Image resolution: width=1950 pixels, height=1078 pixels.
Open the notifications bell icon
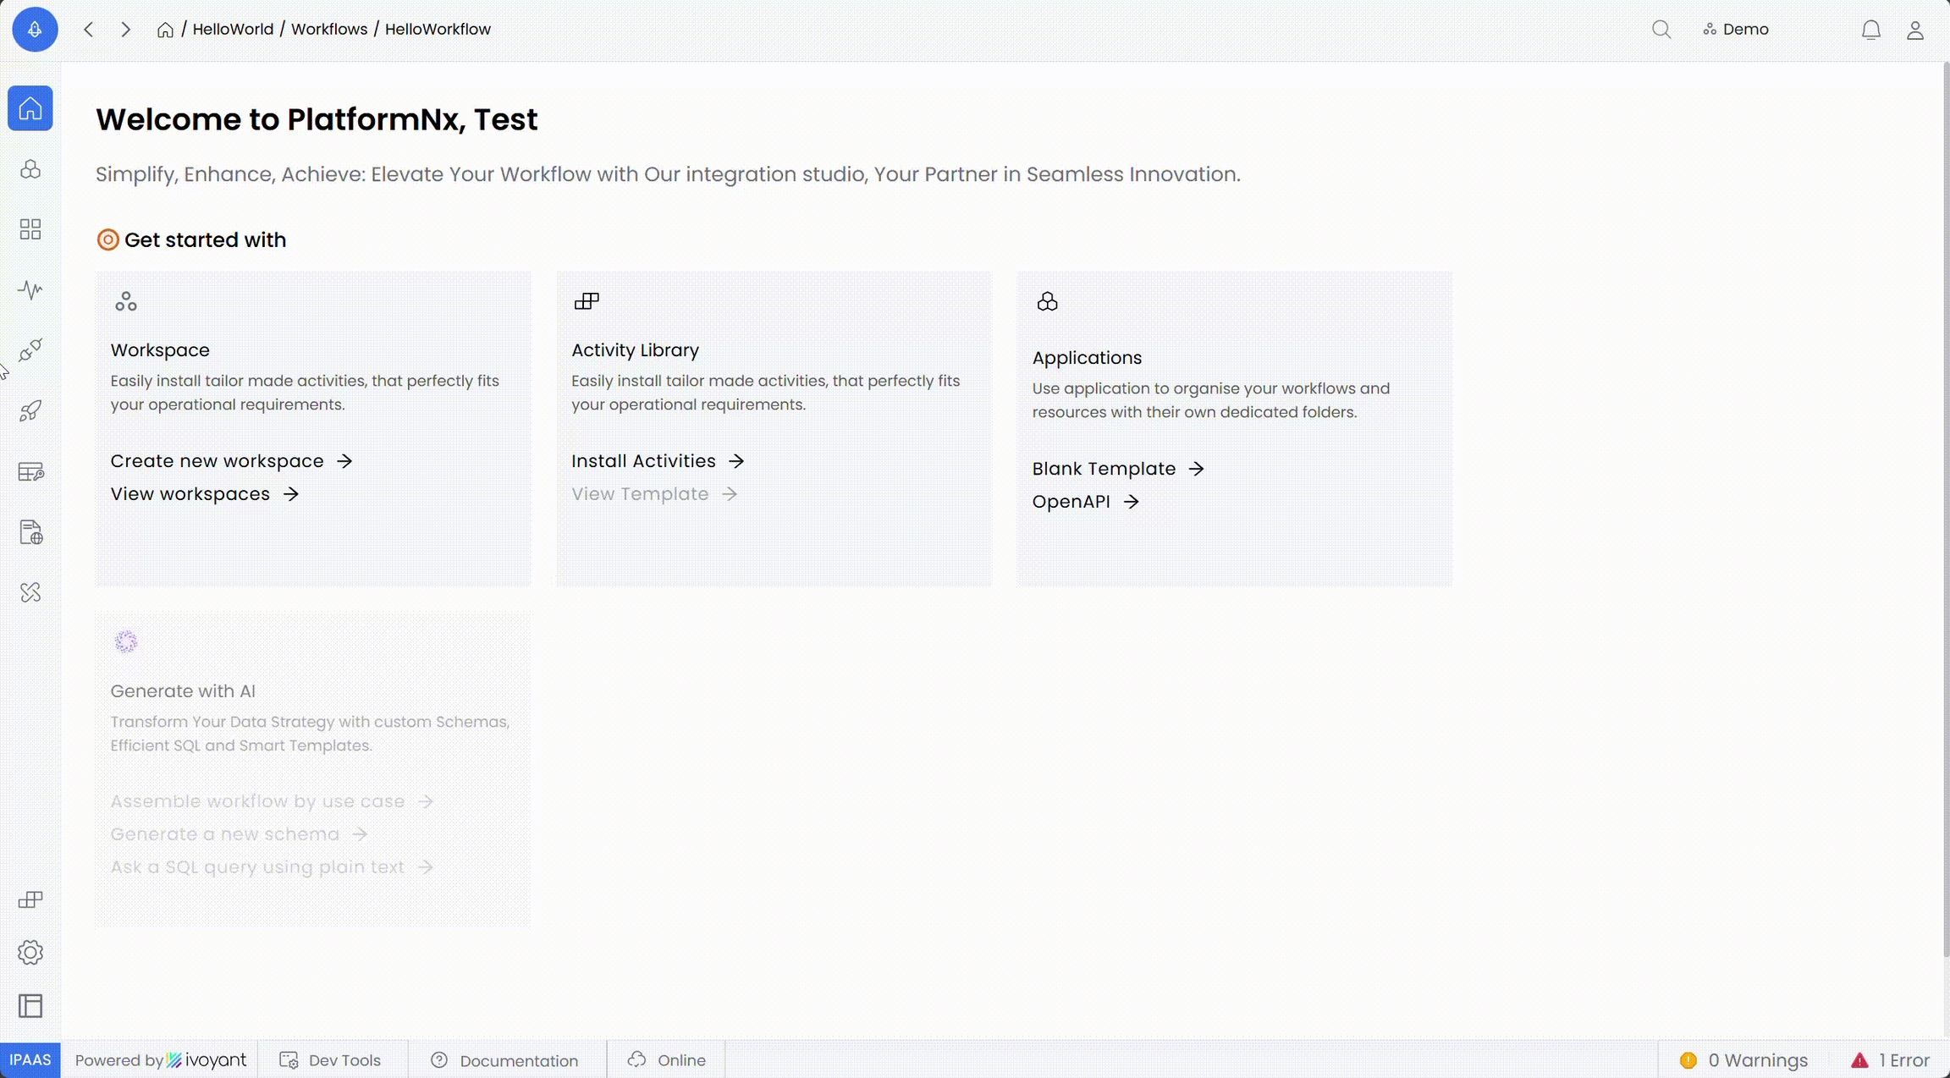[1870, 30]
